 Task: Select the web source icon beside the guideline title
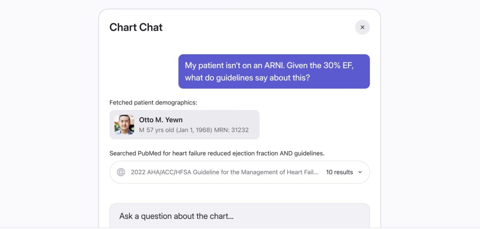[120, 172]
